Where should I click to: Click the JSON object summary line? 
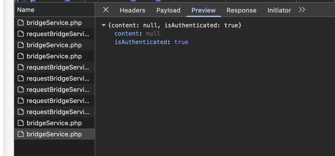[175, 25]
